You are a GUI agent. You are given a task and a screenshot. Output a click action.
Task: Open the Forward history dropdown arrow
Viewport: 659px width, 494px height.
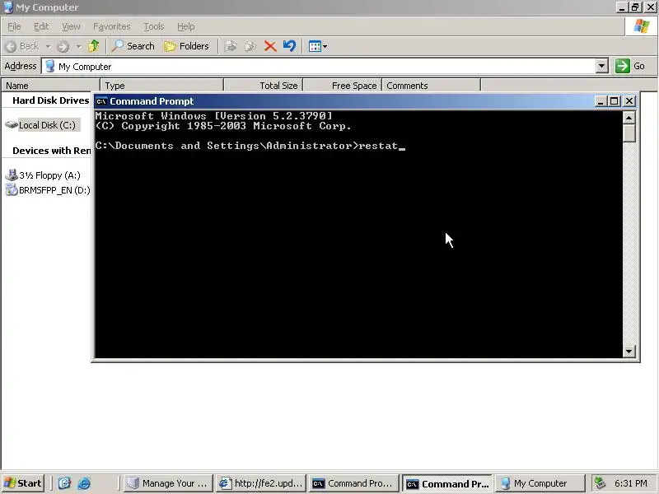78,46
